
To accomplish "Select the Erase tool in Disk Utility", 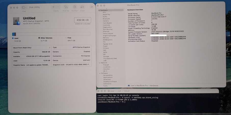I will coord(82,7).
